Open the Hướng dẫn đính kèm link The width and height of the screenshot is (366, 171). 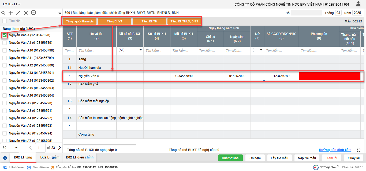coord(335,150)
